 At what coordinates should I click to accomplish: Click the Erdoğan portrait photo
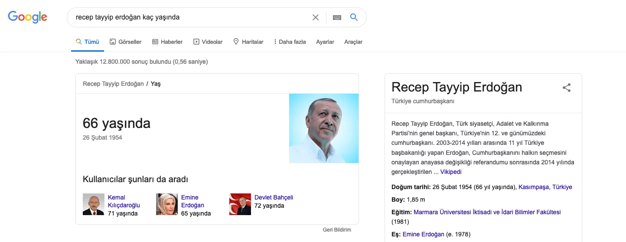click(324, 128)
